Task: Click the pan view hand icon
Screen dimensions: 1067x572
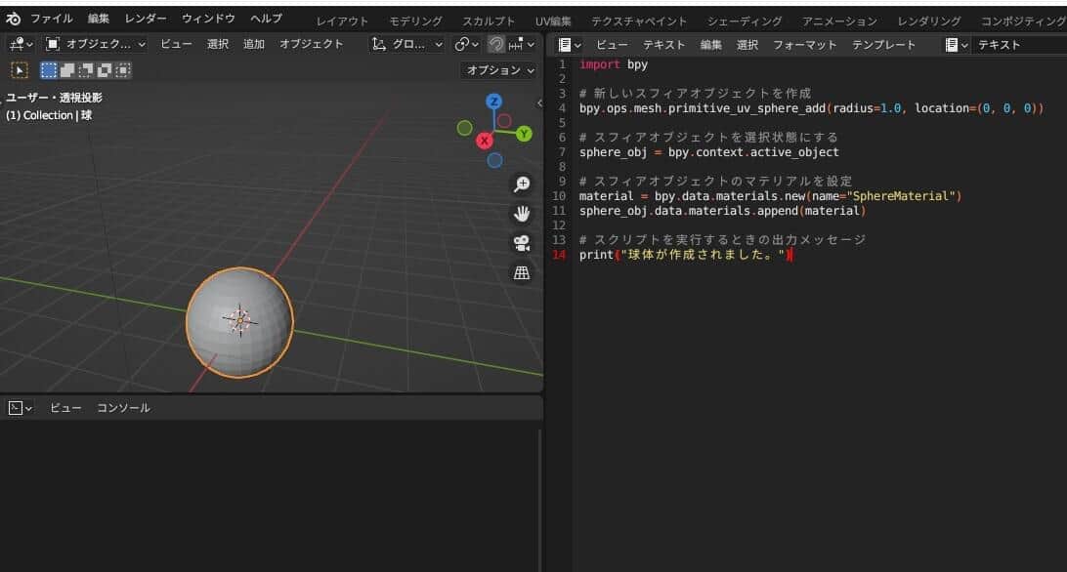Action: click(522, 214)
